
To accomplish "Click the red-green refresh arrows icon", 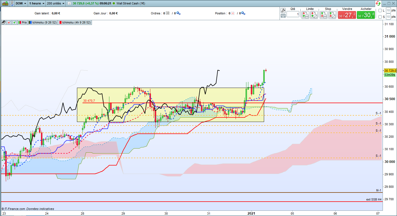I will pyautogui.click(x=378, y=4).
